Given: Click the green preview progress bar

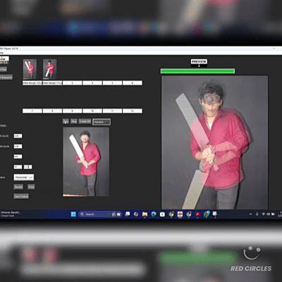Looking at the screenshot, I should 197,71.
